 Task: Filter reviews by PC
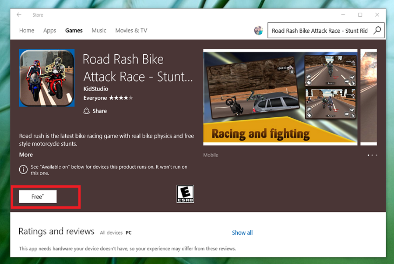point(129,233)
